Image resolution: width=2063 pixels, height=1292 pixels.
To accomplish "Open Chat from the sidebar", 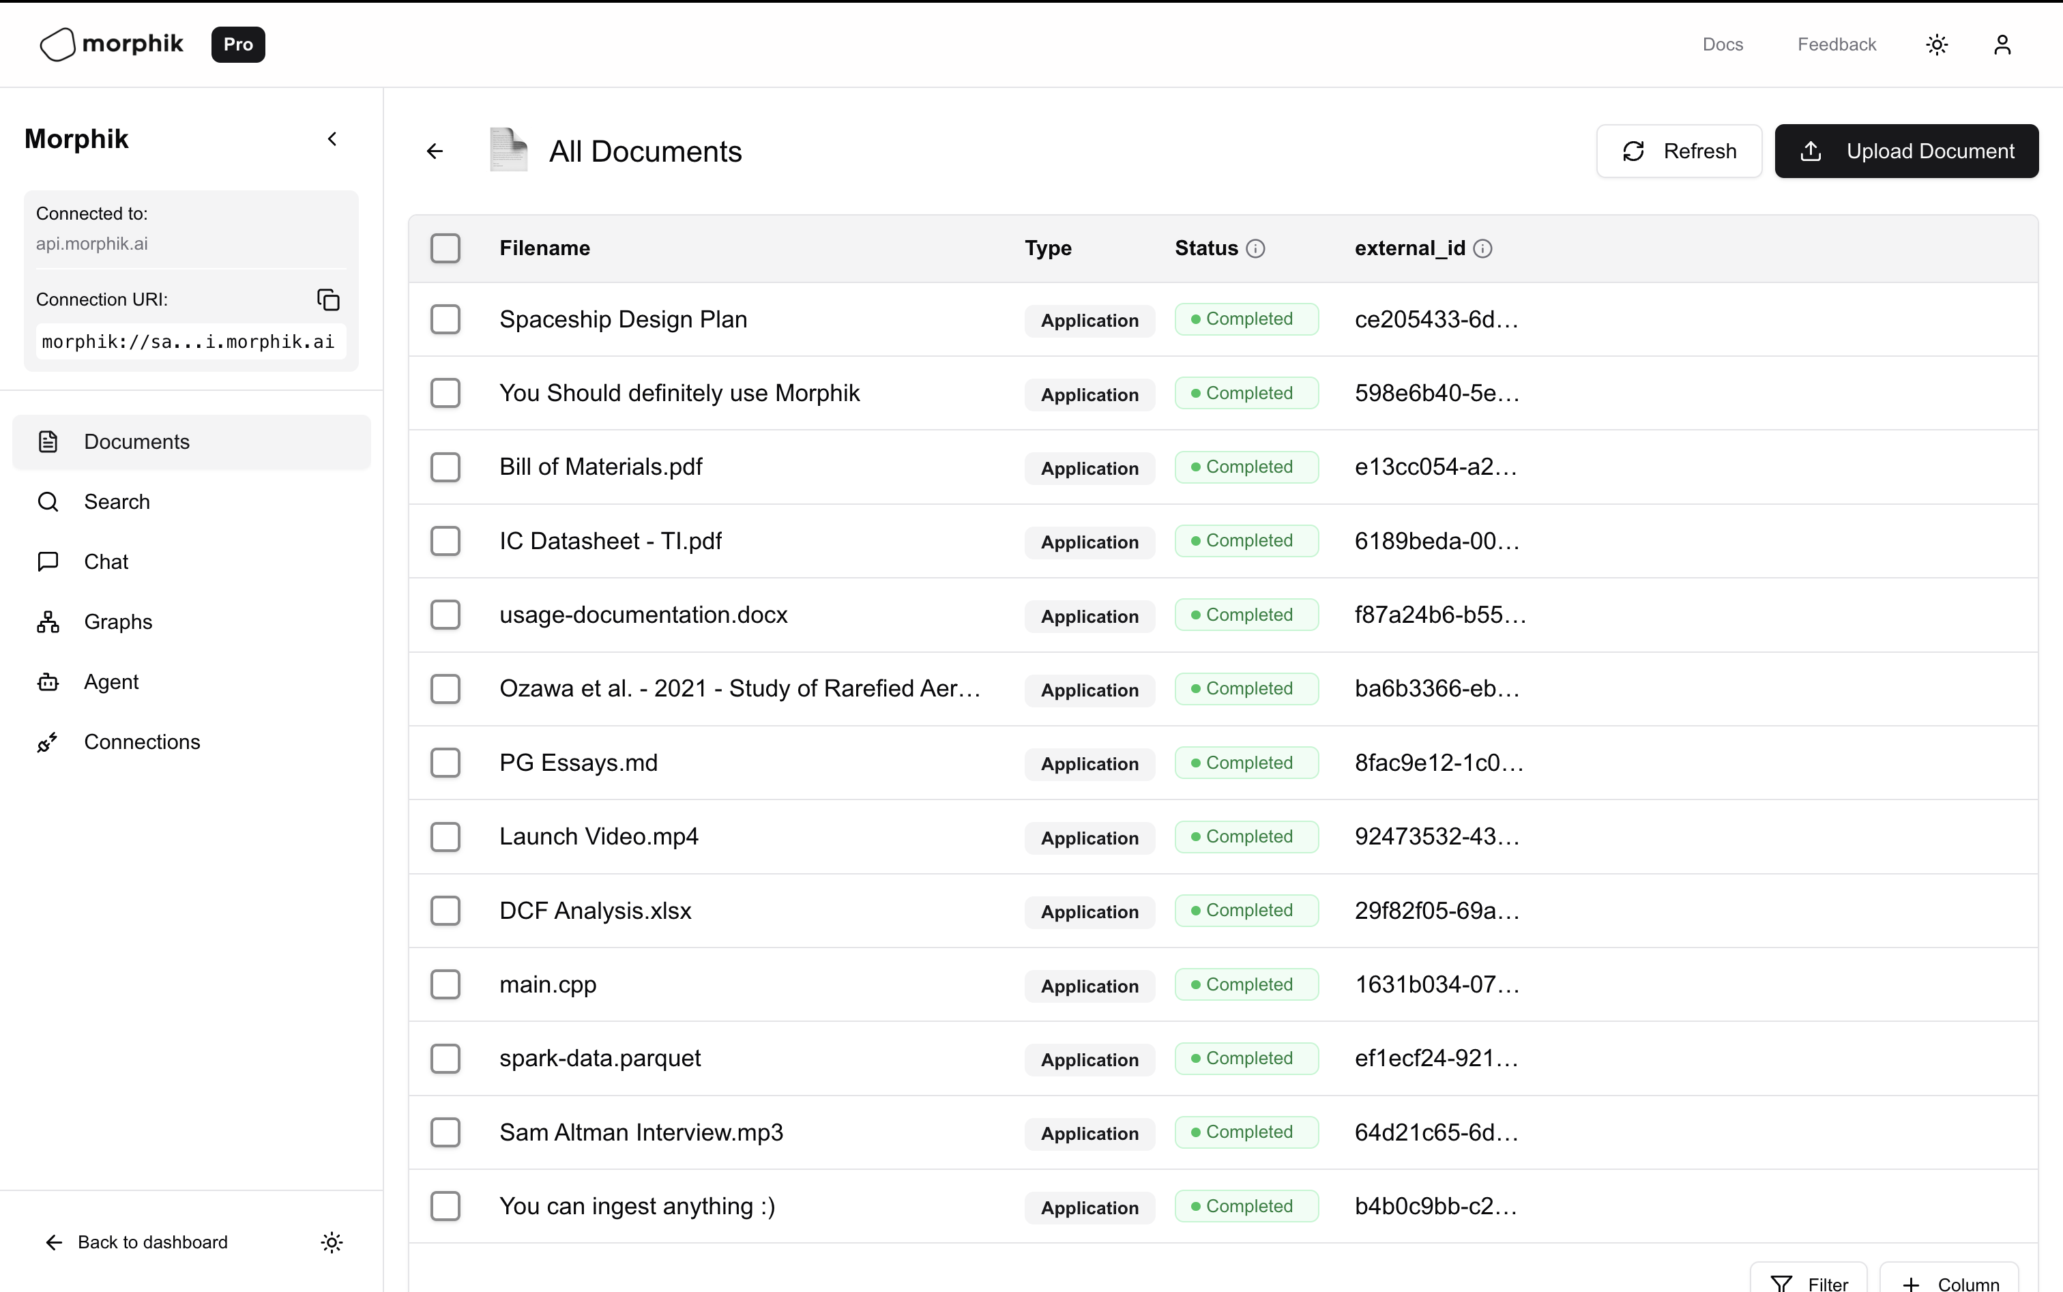I will tap(105, 561).
